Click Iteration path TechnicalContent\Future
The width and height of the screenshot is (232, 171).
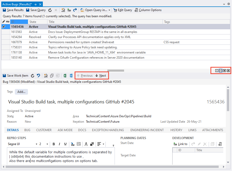click(x=103, y=122)
